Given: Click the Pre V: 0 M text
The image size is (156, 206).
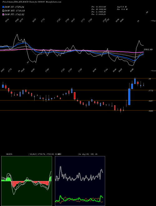Looking at the screenshot, I should pos(122,9).
